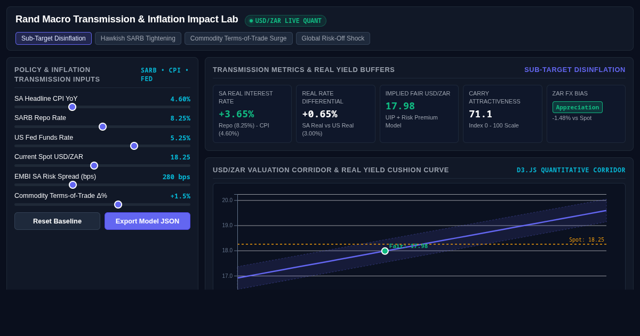Image resolution: width=640 pixels, height=336 pixels.
Task: Click Export Model JSON button
Action: (x=147, y=221)
